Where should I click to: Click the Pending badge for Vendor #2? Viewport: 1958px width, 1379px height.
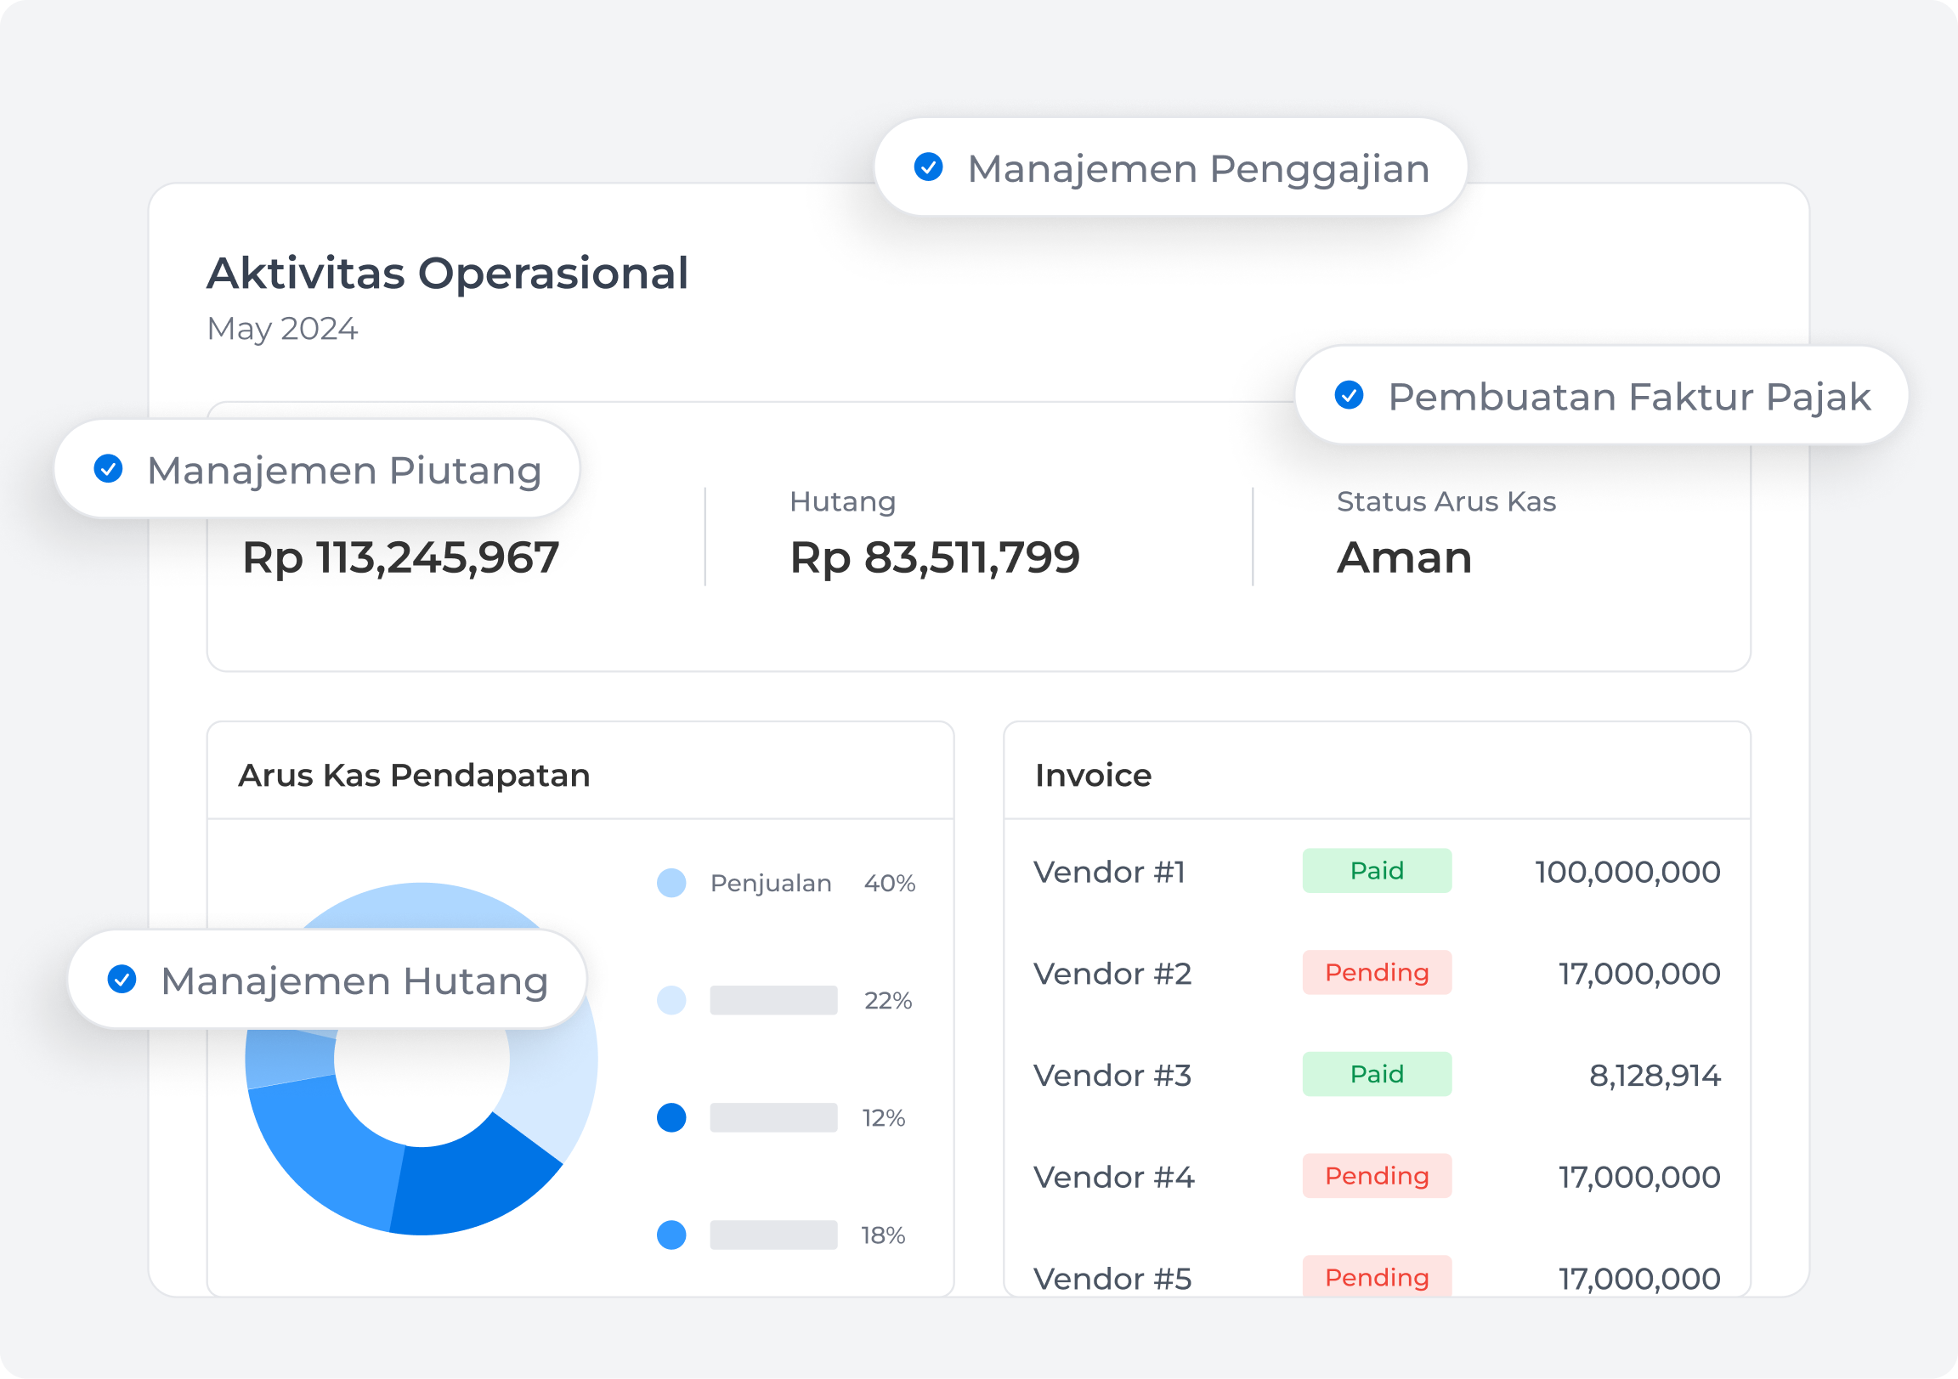pos(1377,972)
